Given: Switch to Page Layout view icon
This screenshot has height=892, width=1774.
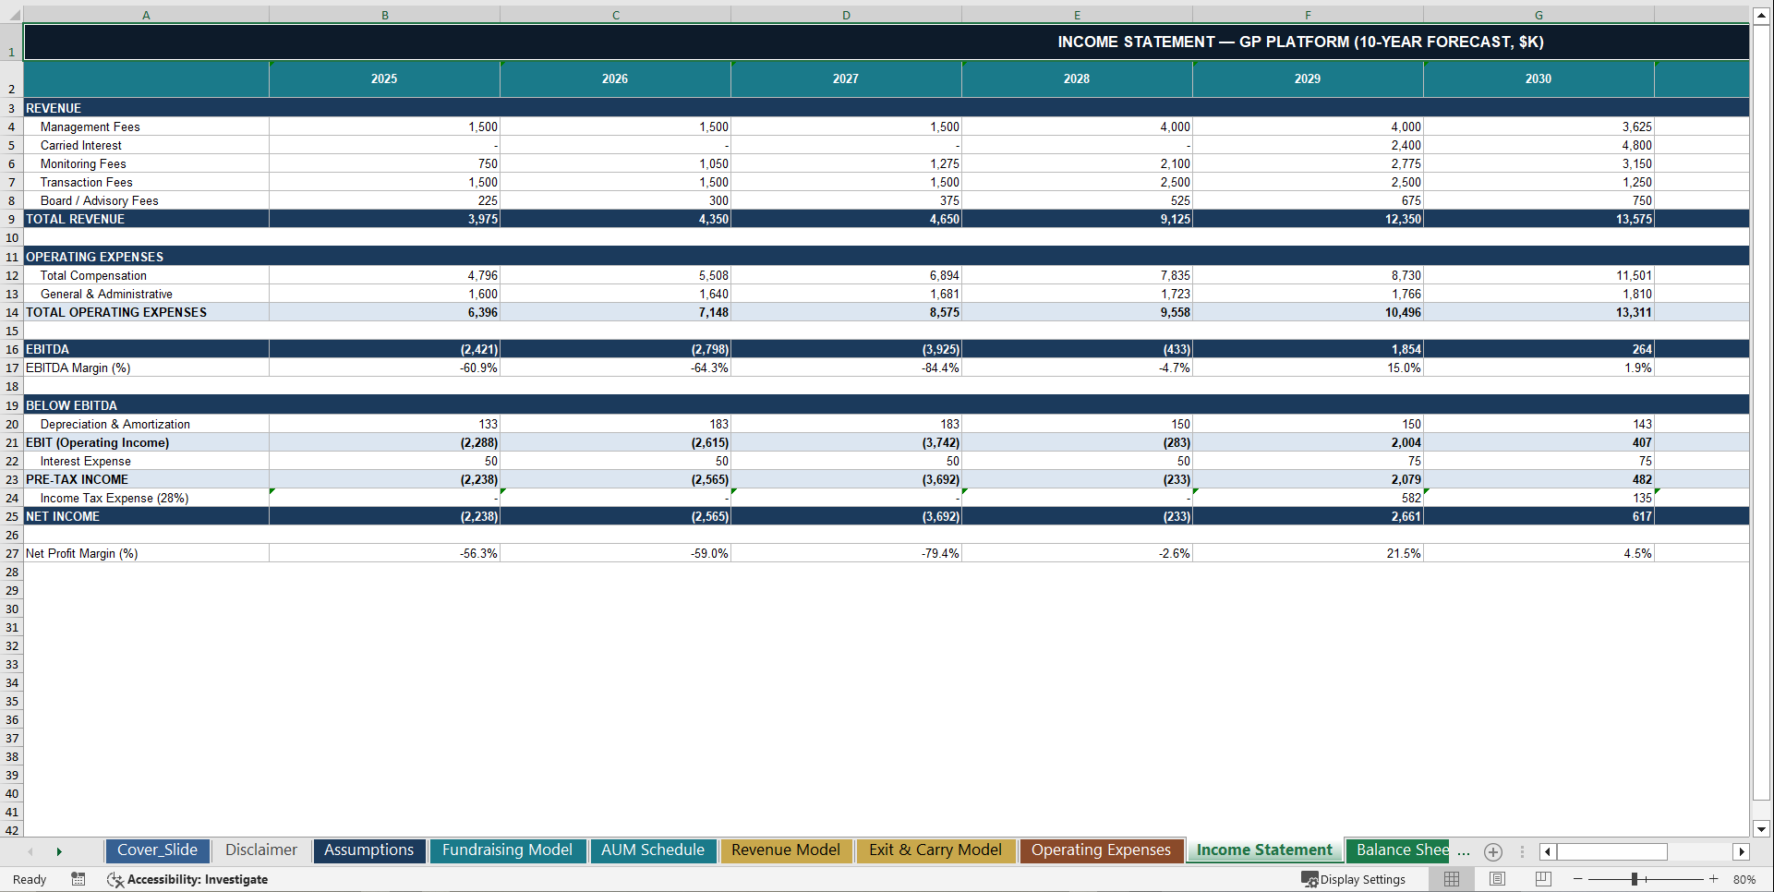Looking at the screenshot, I should pos(1497,879).
